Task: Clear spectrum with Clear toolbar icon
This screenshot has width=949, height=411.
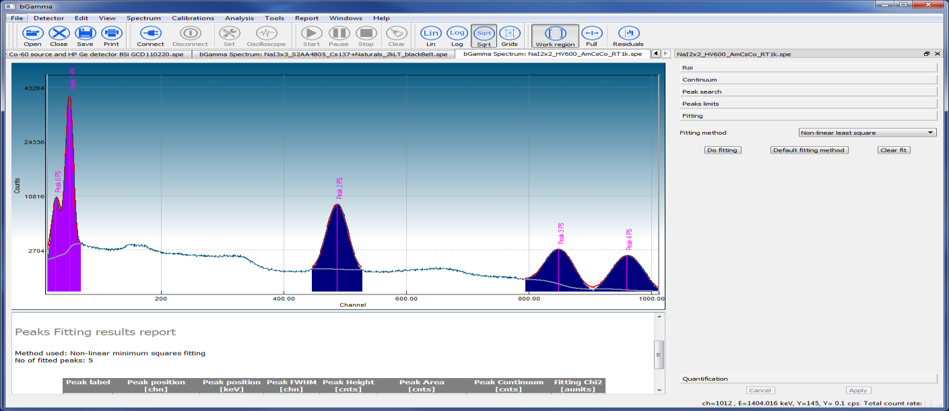Action: tap(397, 36)
